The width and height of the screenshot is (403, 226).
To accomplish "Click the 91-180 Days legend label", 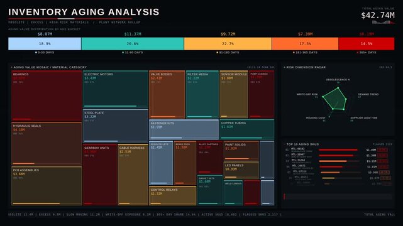I will (x=228, y=52).
